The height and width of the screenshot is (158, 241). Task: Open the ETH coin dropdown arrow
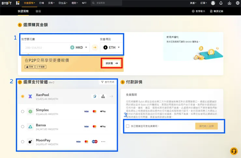pyautogui.click(x=119, y=47)
